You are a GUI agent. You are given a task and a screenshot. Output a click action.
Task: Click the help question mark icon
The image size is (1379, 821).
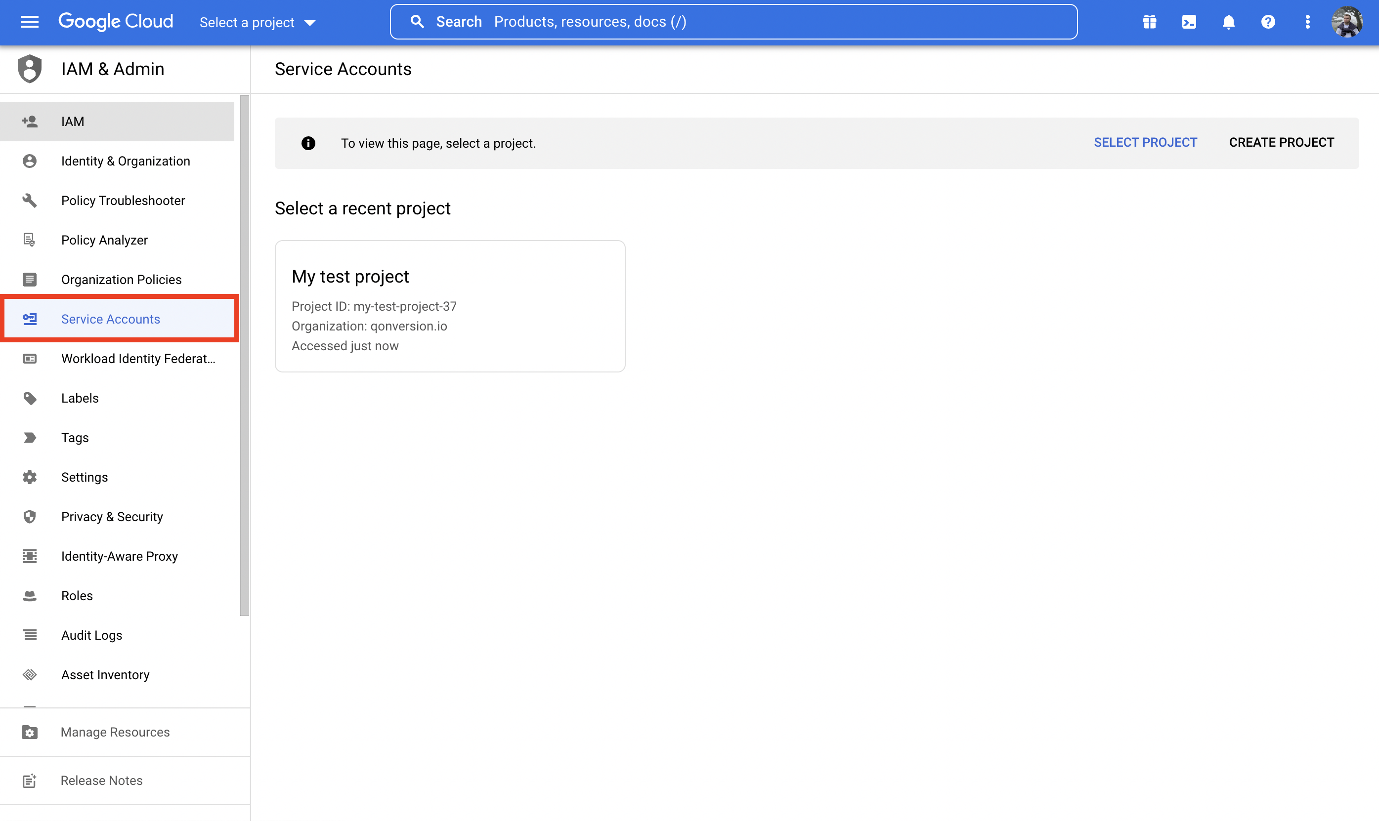tap(1268, 22)
